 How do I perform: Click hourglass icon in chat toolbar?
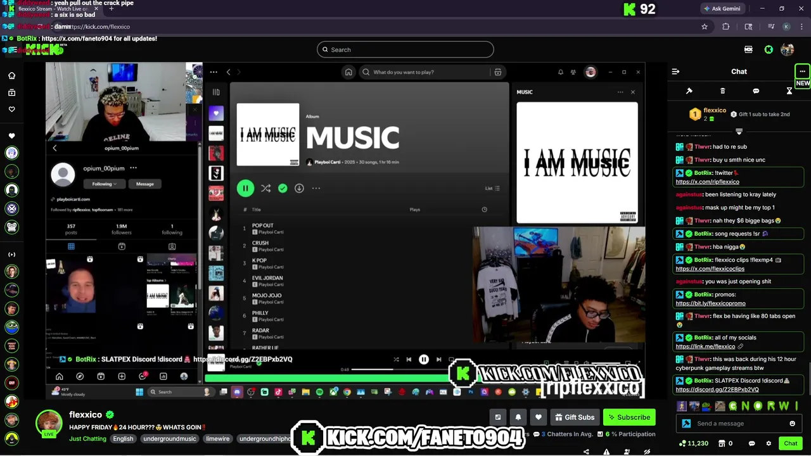(789, 91)
